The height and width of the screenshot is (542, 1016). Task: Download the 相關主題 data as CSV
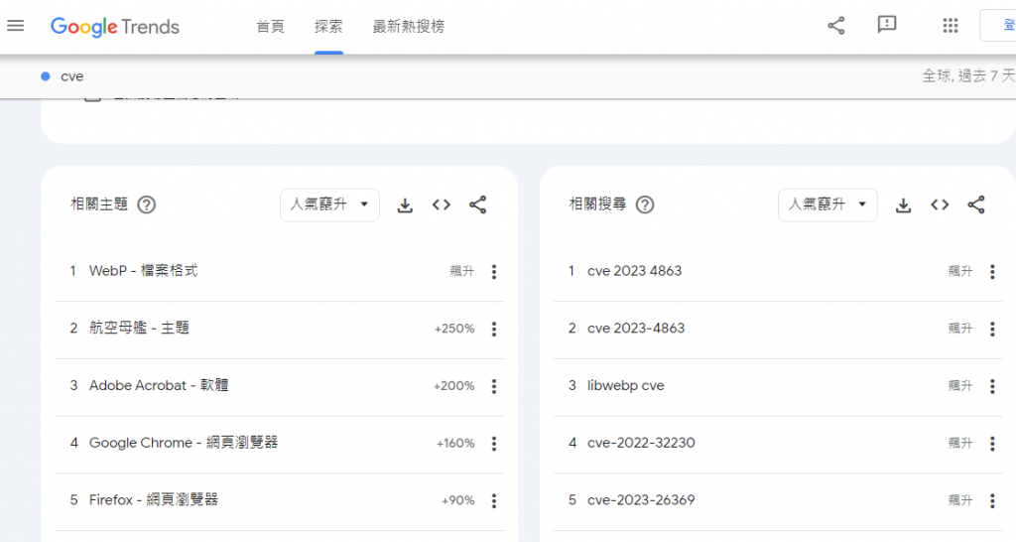coord(405,205)
